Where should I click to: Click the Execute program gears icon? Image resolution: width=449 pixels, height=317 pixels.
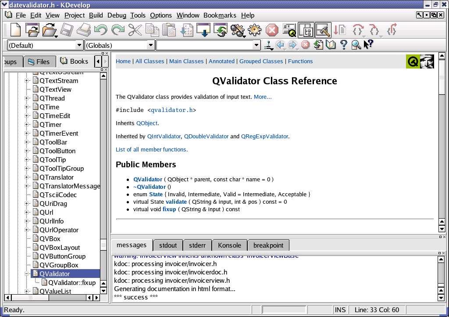238,30
